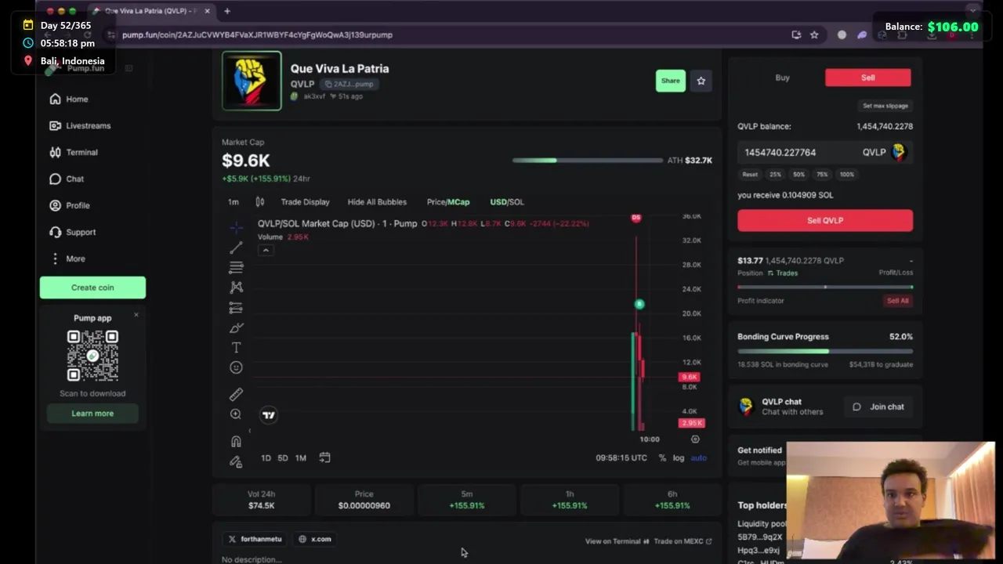Toggle lock all drawings mode

pyautogui.click(x=236, y=461)
